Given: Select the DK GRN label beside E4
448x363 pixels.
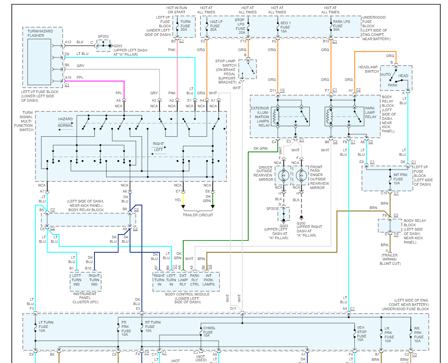Looking at the screenshot, I should pyautogui.click(x=260, y=148).
